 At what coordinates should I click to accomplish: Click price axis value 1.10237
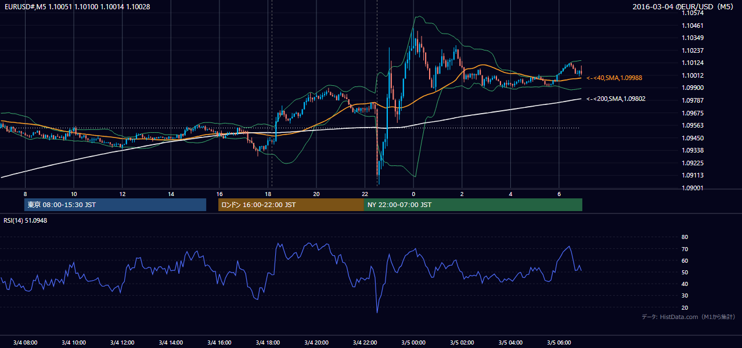(x=692, y=50)
